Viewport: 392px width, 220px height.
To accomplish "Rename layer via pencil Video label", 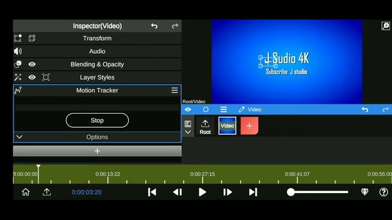I will tap(250, 109).
